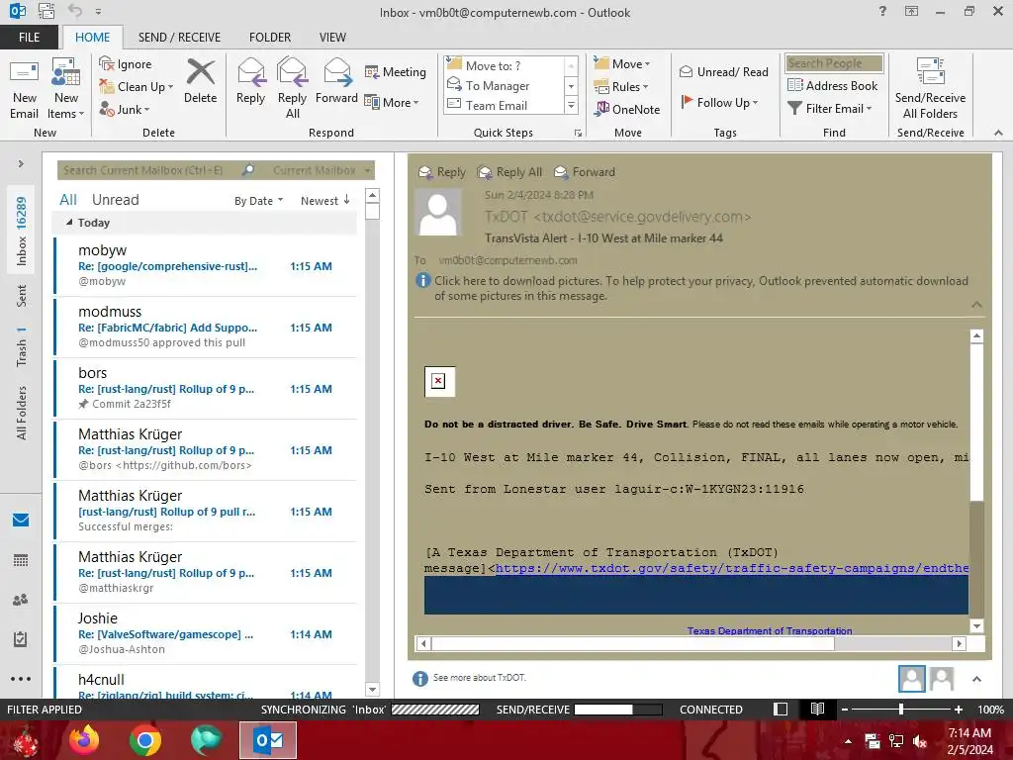Run Send/Receive All Folders
1013x760 pixels.
[x=930, y=88]
